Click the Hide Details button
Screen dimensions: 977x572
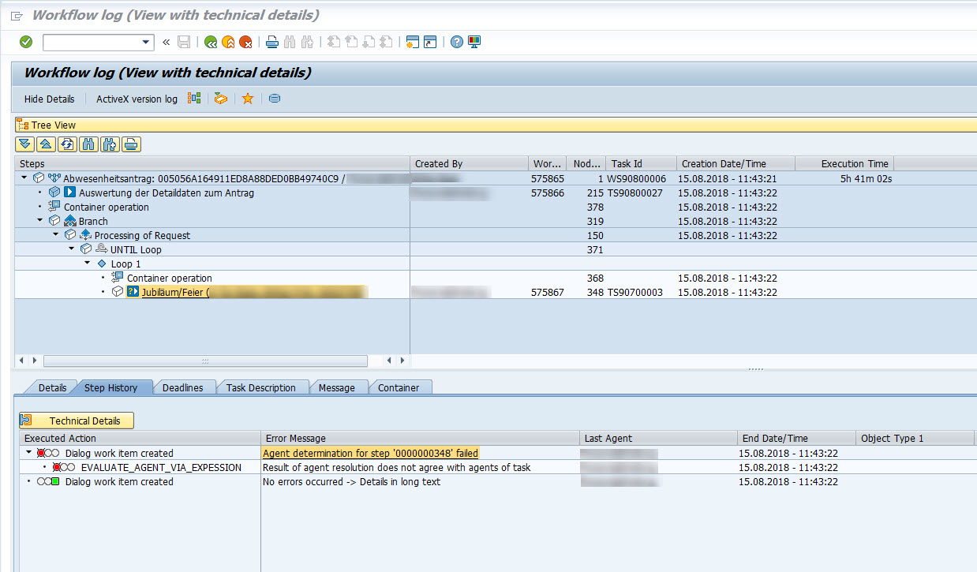click(x=49, y=99)
